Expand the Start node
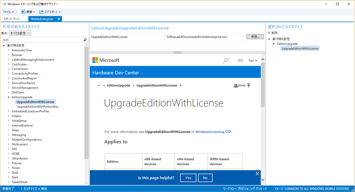Image resolution: width=355 pixels, height=192 pixels. pos(9,177)
